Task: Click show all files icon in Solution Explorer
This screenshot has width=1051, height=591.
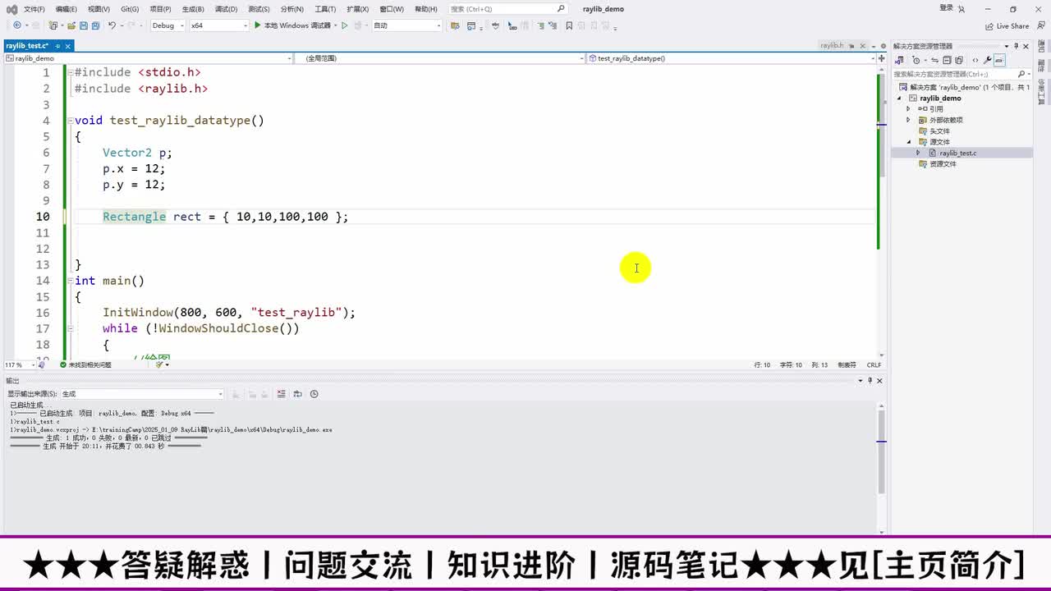Action: click(958, 60)
